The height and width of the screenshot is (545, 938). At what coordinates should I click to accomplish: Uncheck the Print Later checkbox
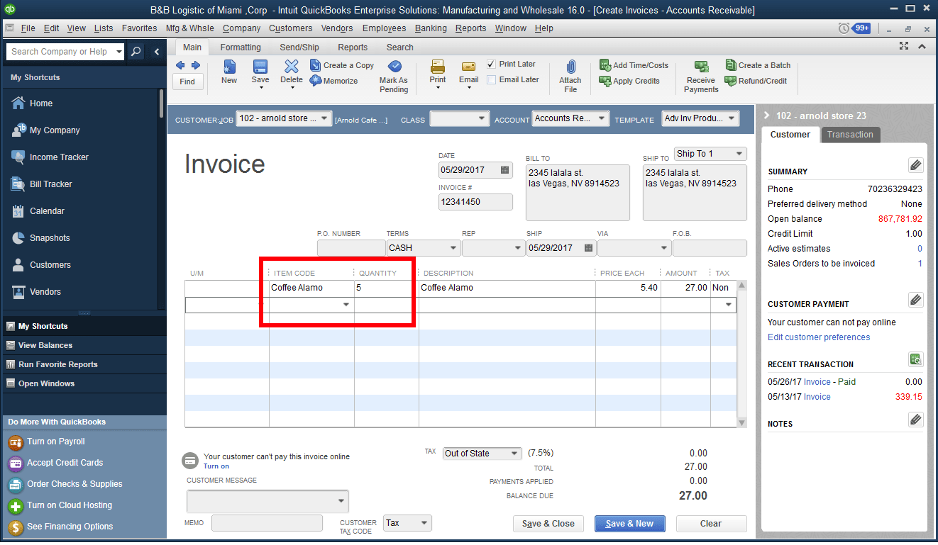(x=491, y=64)
